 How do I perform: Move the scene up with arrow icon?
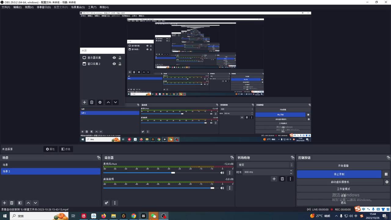28,203
